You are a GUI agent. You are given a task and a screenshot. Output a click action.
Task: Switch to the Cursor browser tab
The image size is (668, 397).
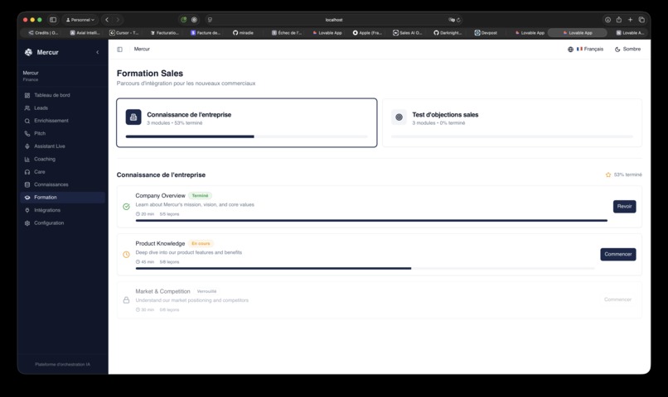124,33
